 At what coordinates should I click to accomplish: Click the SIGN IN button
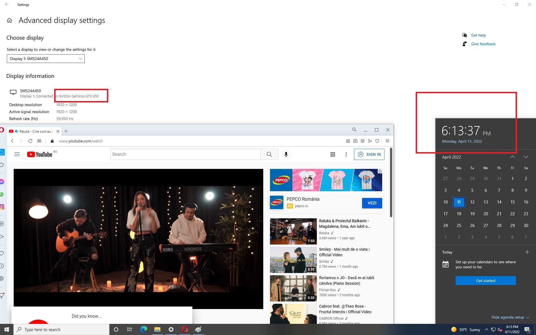pyautogui.click(x=369, y=154)
